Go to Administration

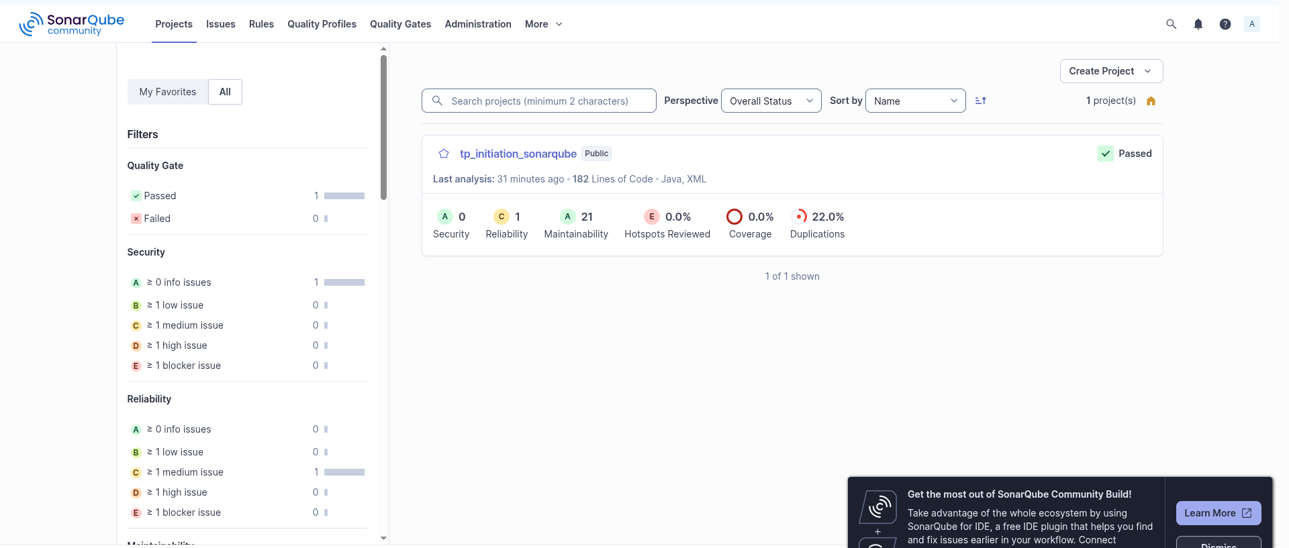[478, 24]
